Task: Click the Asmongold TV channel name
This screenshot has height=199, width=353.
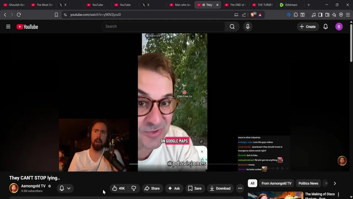Action: [33, 186]
